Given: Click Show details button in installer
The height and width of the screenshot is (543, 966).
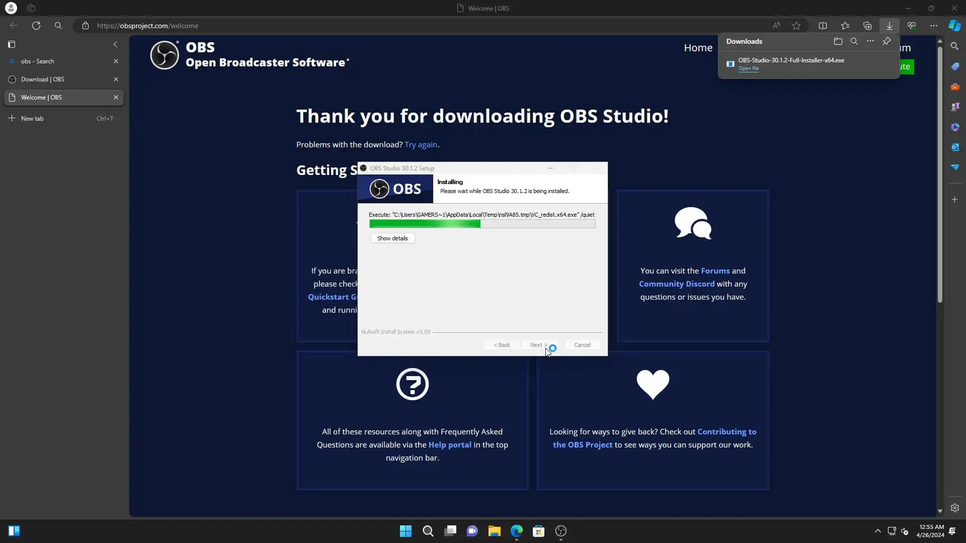Looking at the screenshot, I should click(392, 238).
